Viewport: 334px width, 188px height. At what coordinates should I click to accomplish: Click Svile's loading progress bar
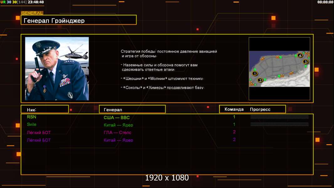point(279,124)
